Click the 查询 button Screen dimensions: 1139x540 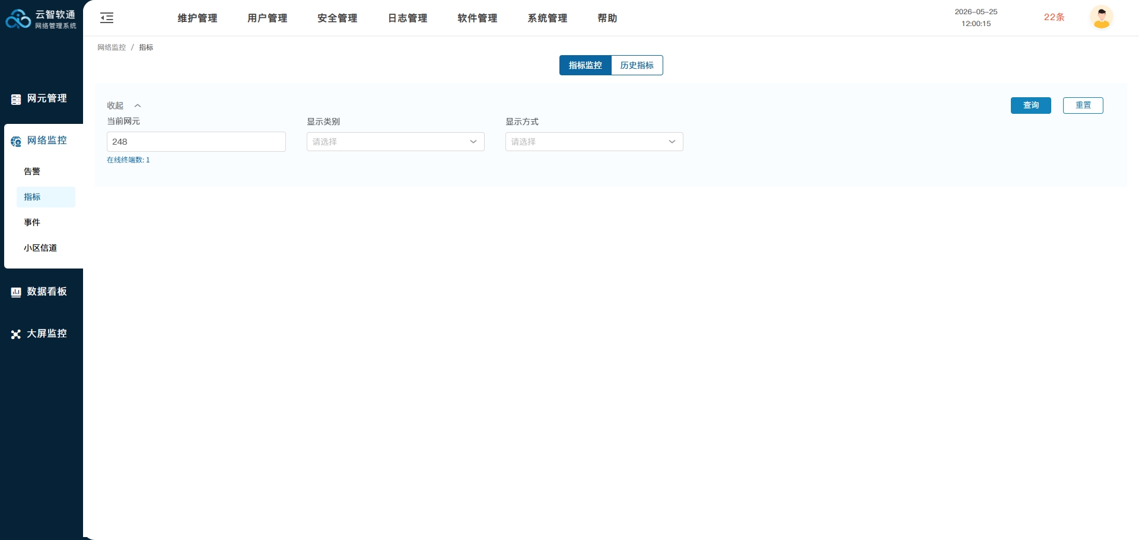[x=1031, y=106]
